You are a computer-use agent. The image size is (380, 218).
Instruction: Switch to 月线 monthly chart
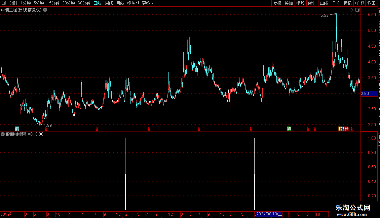pyautogui.click(x=120, y=3)
